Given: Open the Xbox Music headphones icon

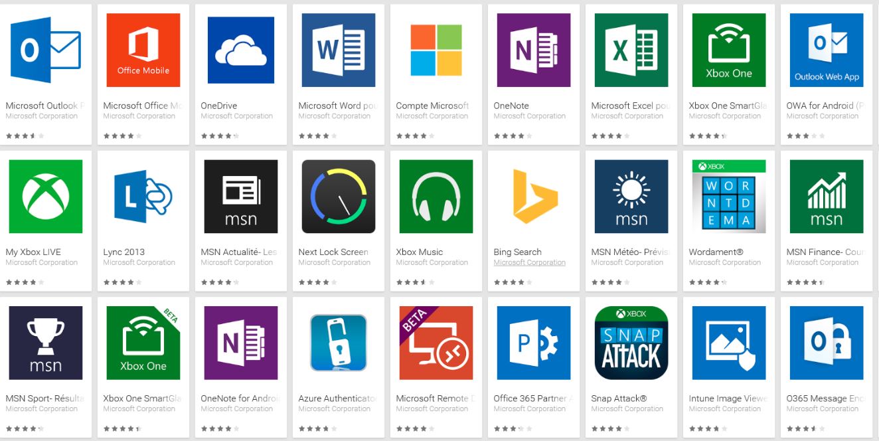Looking at the screenshot, I should (436, 197).
